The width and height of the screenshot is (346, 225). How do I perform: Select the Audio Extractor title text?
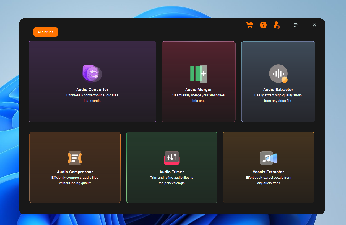pyautogui.click(x=278, y=90)
